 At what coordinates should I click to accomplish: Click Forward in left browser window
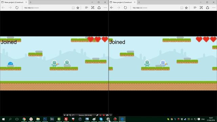pyautogui.click(x=10, y=8)
